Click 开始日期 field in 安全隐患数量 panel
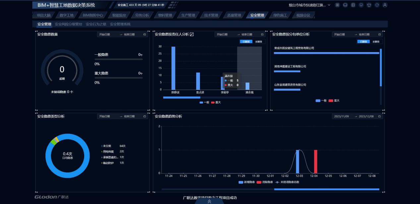Viewport: 420px width, 204px height. (x=104, y=34)
